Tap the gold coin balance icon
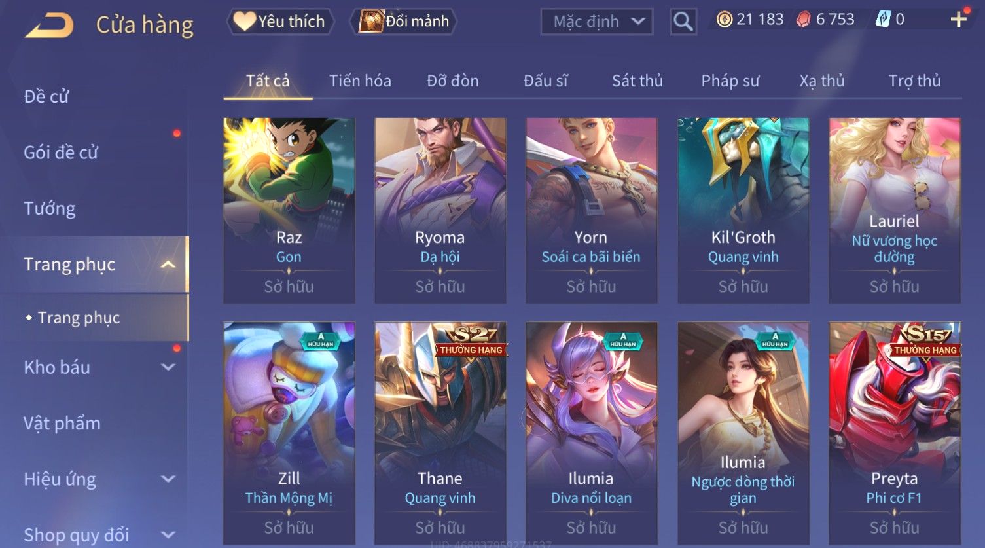Image resolution: width=985 pixels, height=548 pixels. [724, 20]
